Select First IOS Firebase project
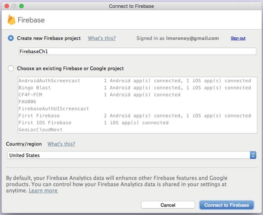Image resolution: width=263 pixels, height=215 pixels. click(45, 123)
